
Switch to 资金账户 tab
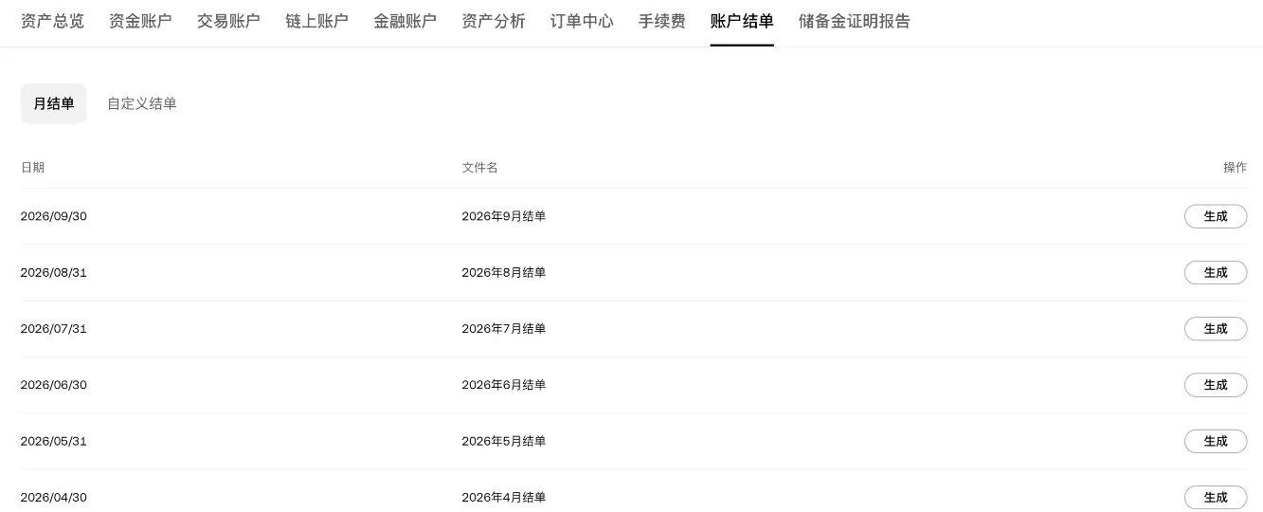point(140,21)
